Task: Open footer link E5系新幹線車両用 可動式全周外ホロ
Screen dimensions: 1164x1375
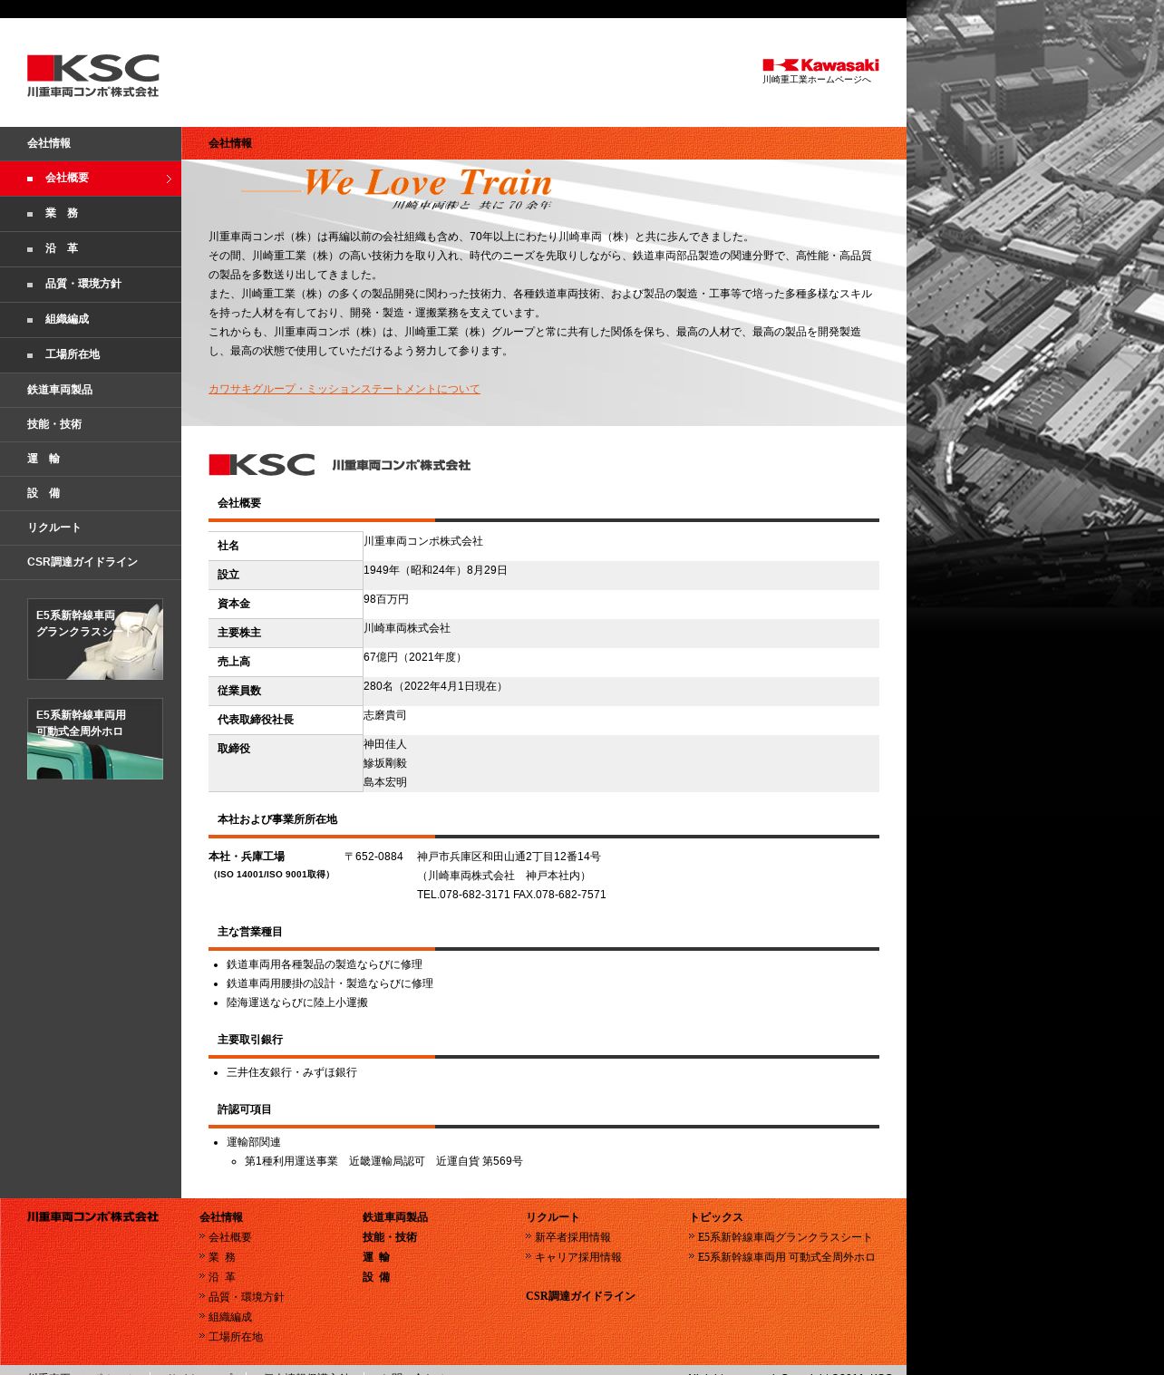Action: click(787, 1257)
